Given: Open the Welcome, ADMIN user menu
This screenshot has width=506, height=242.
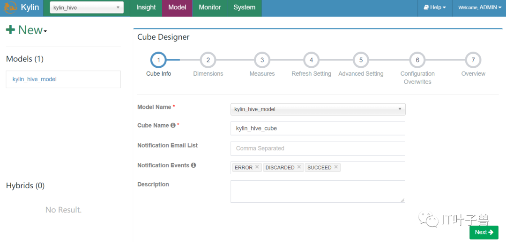Looking at the screenshot, I should [x=480, y=7].
